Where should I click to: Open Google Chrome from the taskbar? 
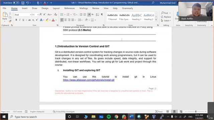click(116, 117)
